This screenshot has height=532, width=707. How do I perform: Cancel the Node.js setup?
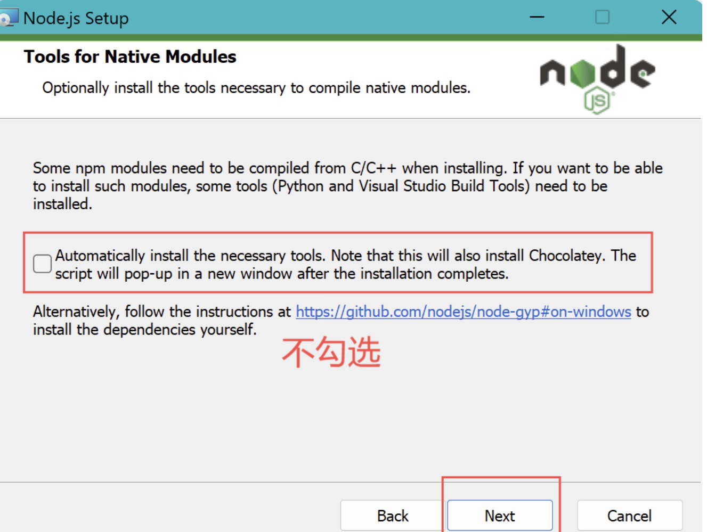pyautogui.click(x=629, y=515)
